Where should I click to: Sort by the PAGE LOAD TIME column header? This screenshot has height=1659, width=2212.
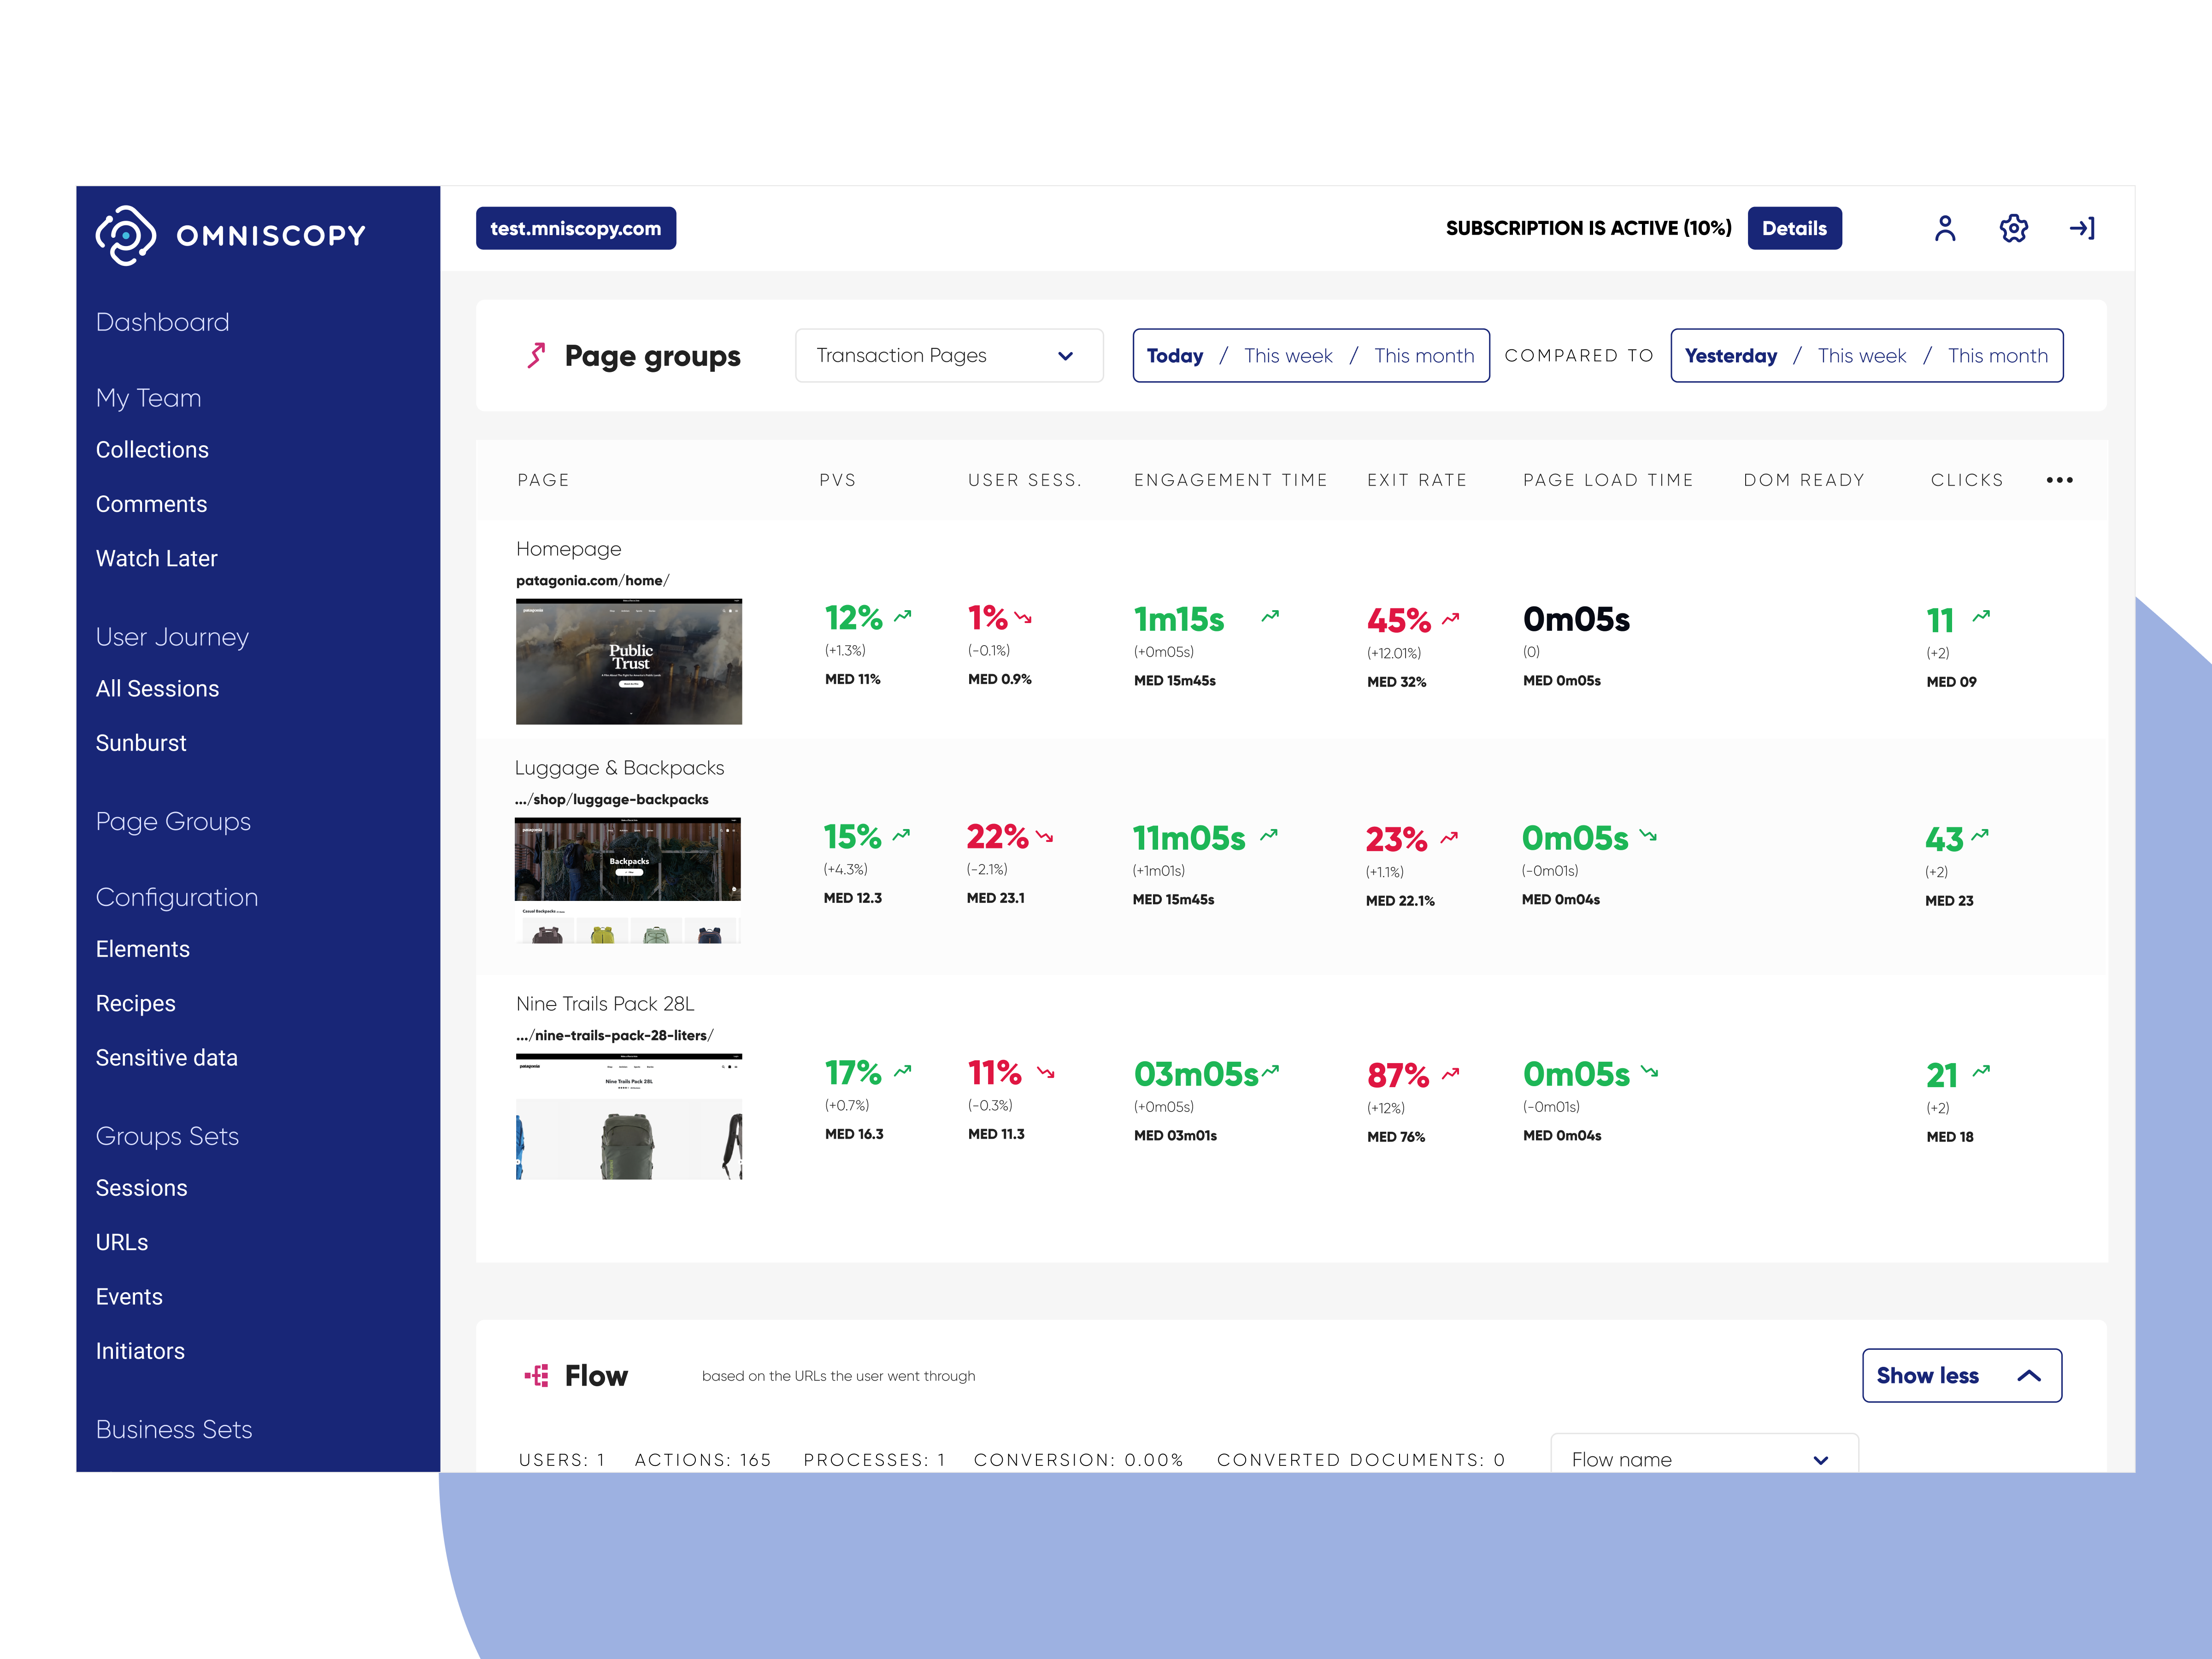1607,480
